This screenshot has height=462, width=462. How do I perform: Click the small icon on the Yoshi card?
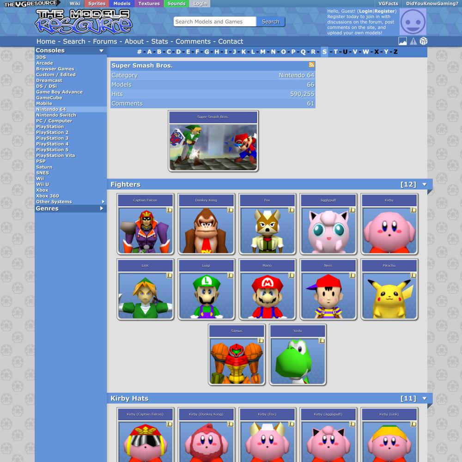(x=322, y=340)
